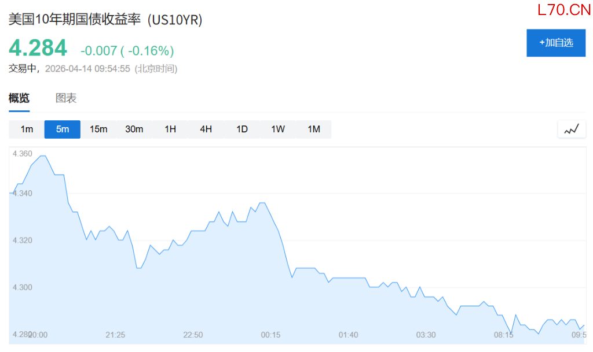Choose the 30m timeframe
This screenshot has height=352, width=593.
point(134,129)
